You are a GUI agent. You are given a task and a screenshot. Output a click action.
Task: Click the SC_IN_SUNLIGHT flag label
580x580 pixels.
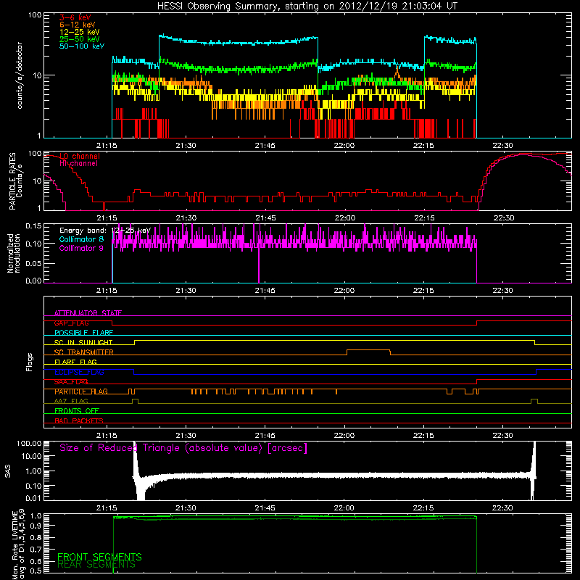pyautogui.click(x=83, y=342)
